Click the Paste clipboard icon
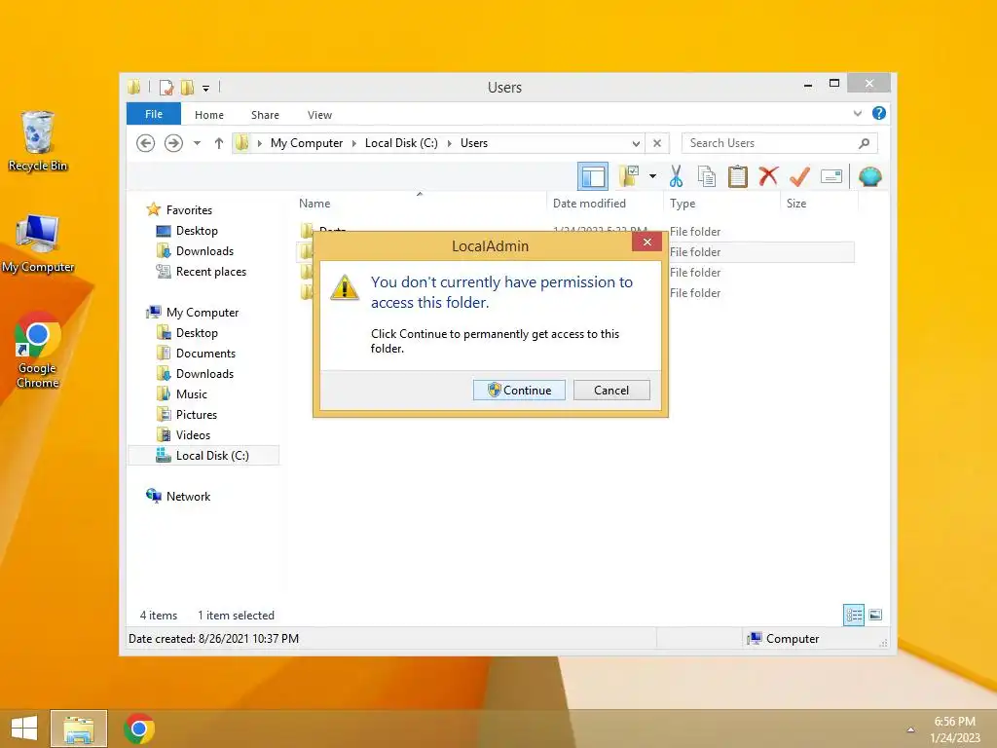This screenshot has width=997, height=748. click(738, 176)
